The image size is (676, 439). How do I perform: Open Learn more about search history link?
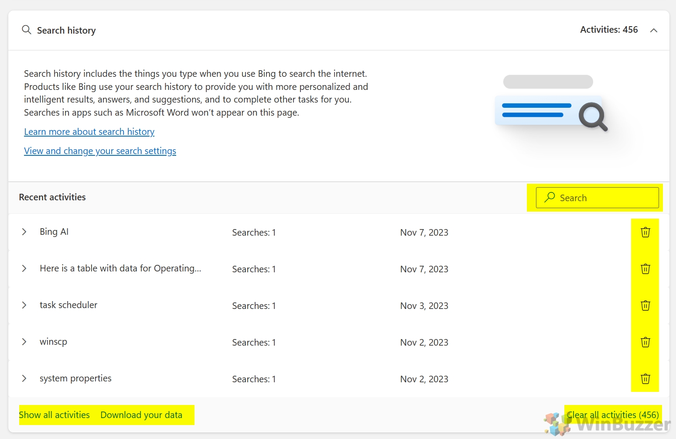point(89,132)
